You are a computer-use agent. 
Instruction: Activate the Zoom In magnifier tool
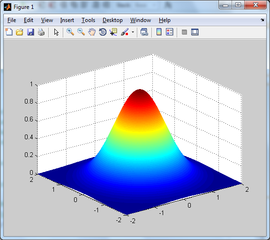[x=70, y=32]
